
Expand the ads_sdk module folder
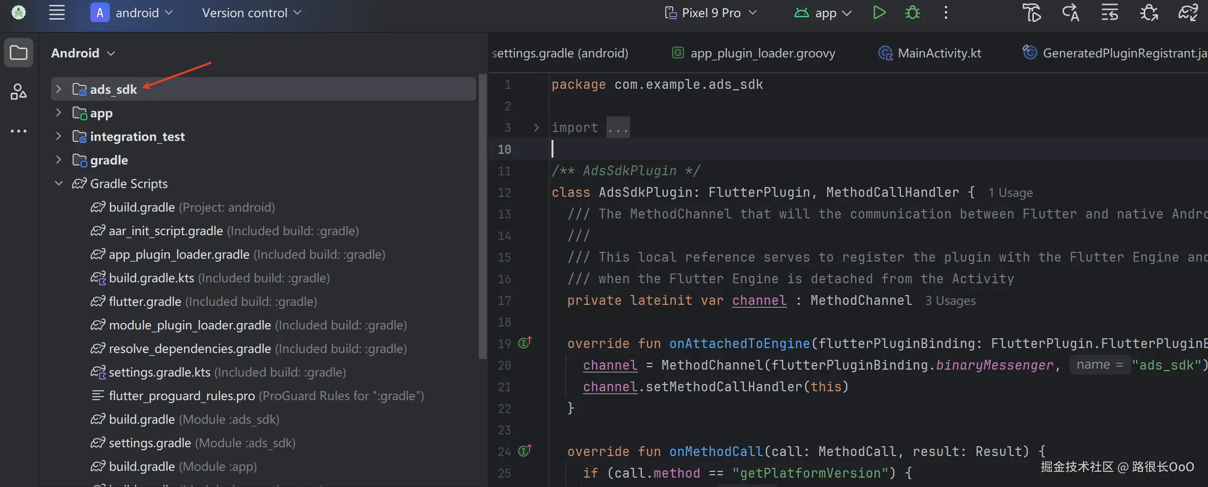[x=58, y=89]
